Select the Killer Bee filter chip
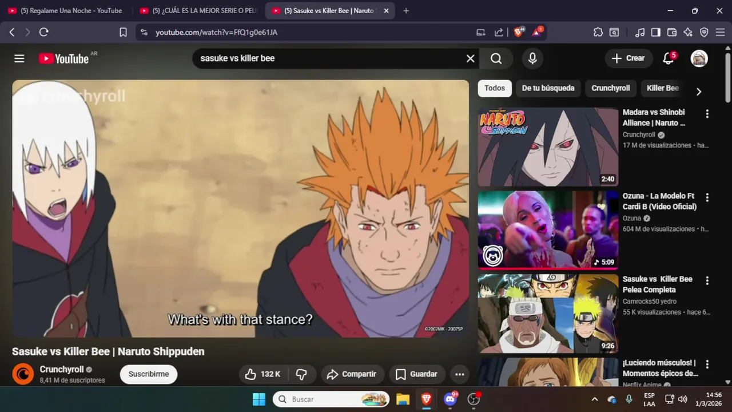The image size is (732, 412). pyautogui.click(x=663, y=88)
